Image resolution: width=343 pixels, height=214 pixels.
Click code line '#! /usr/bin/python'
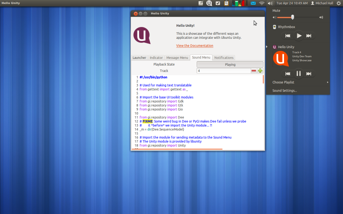tap(153, 77)
